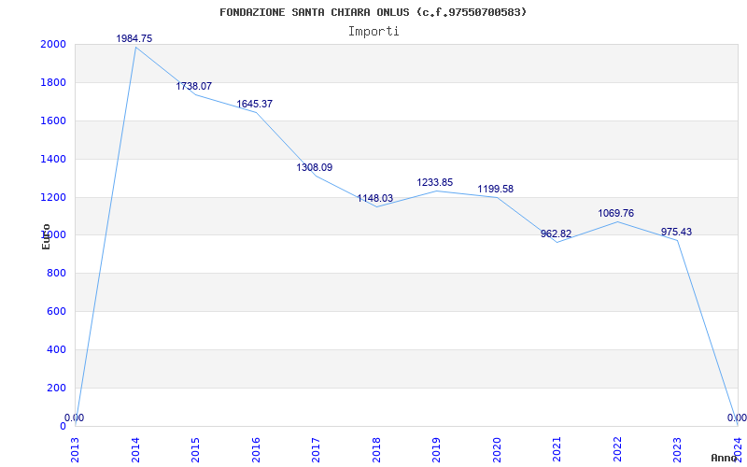Select the 1308.09 data label
This screenshot has width=747, height=467.
pos(315,168)
